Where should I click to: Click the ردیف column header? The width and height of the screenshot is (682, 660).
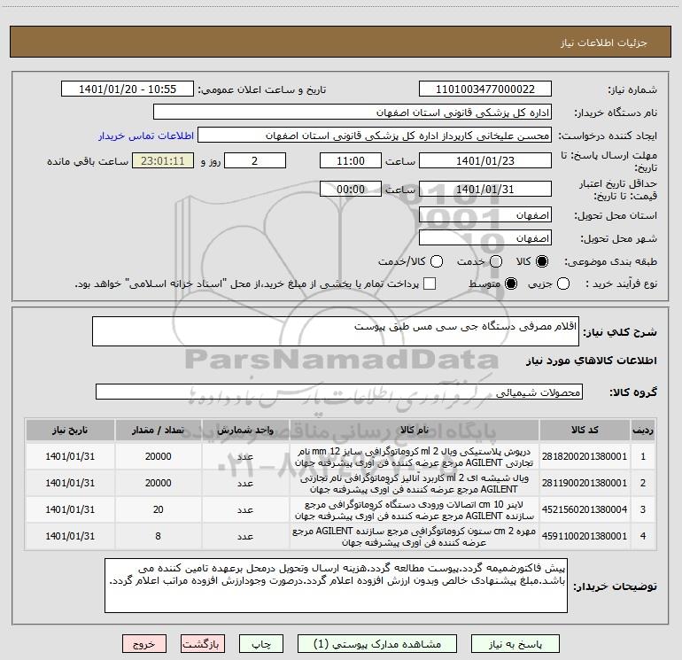click(x=642, y=430)
